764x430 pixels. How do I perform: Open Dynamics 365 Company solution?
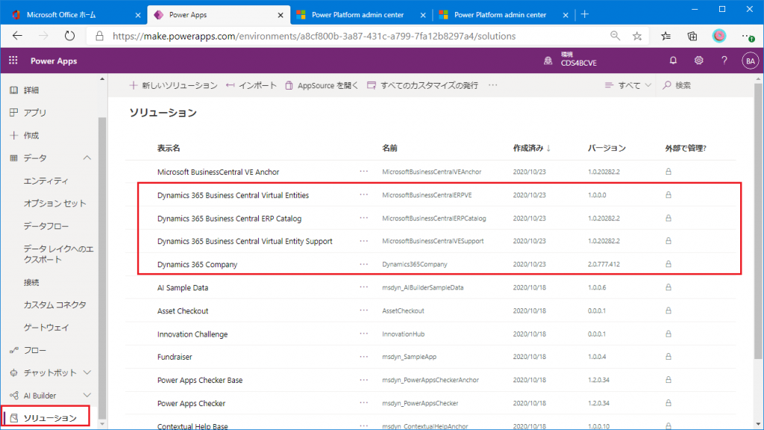[197, 264]
